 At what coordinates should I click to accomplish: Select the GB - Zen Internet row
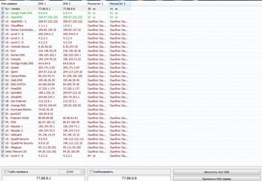point(65,101)
